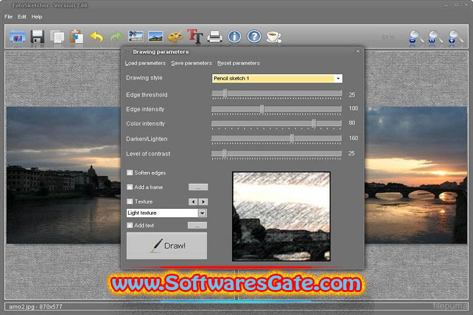The height and width of the screenshot is (315, 473).
Task: Click the Edge intensity slider handle
Action: click(x=262, y=109)
